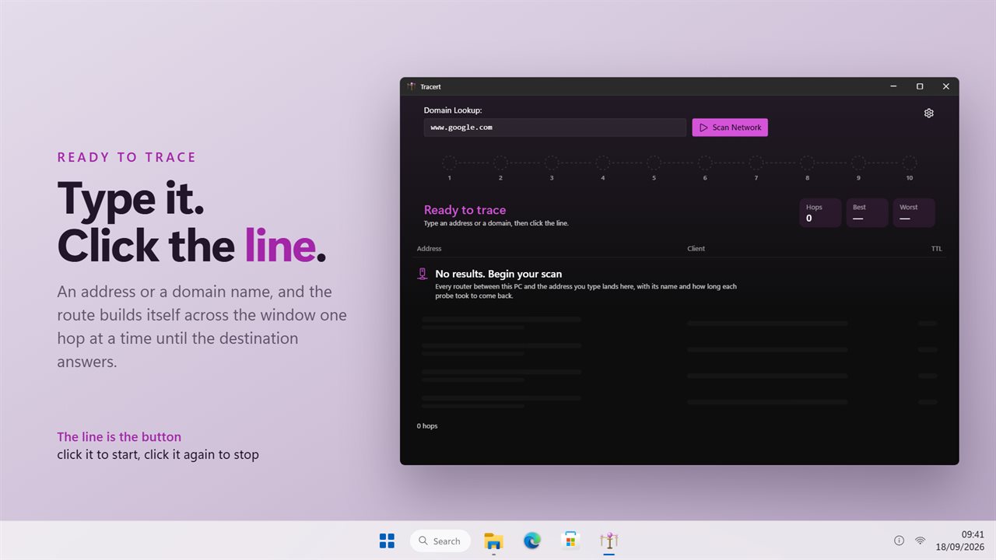The height and width of the screenshot is (560, 996).
Task: Select hop circle number 9
Action: pyautogui.click(x=858, y=163)
